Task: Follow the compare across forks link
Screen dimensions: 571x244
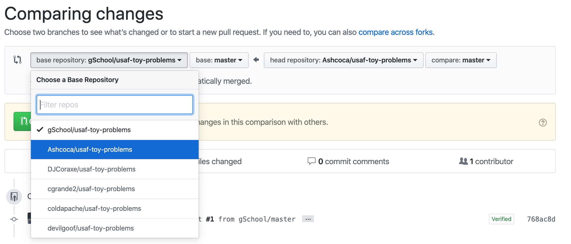Action: pyautogui.click(x=395, y=32)
